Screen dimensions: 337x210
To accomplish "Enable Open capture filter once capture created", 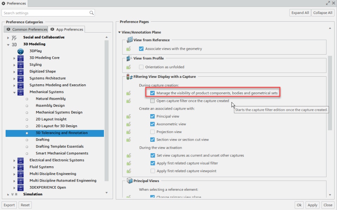I will pyautogui.click(x=152, y=101).
